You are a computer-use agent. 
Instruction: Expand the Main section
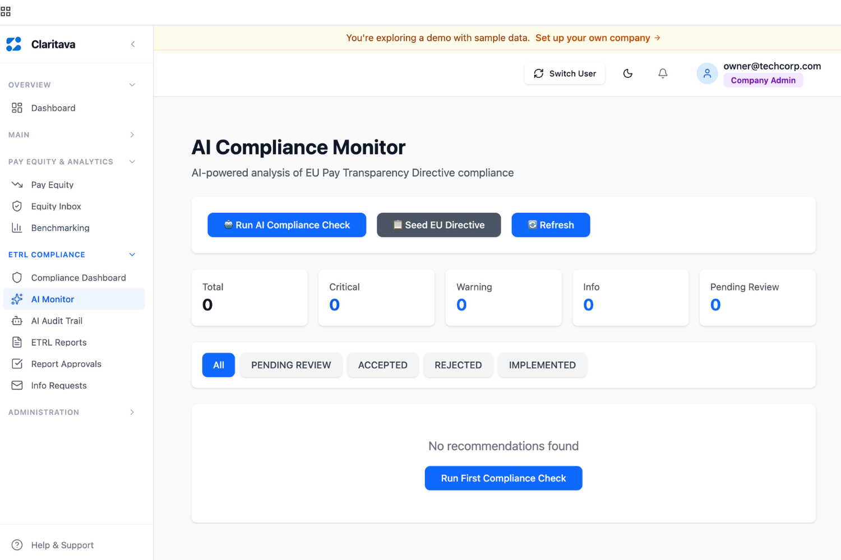click(x=132, y=134)
